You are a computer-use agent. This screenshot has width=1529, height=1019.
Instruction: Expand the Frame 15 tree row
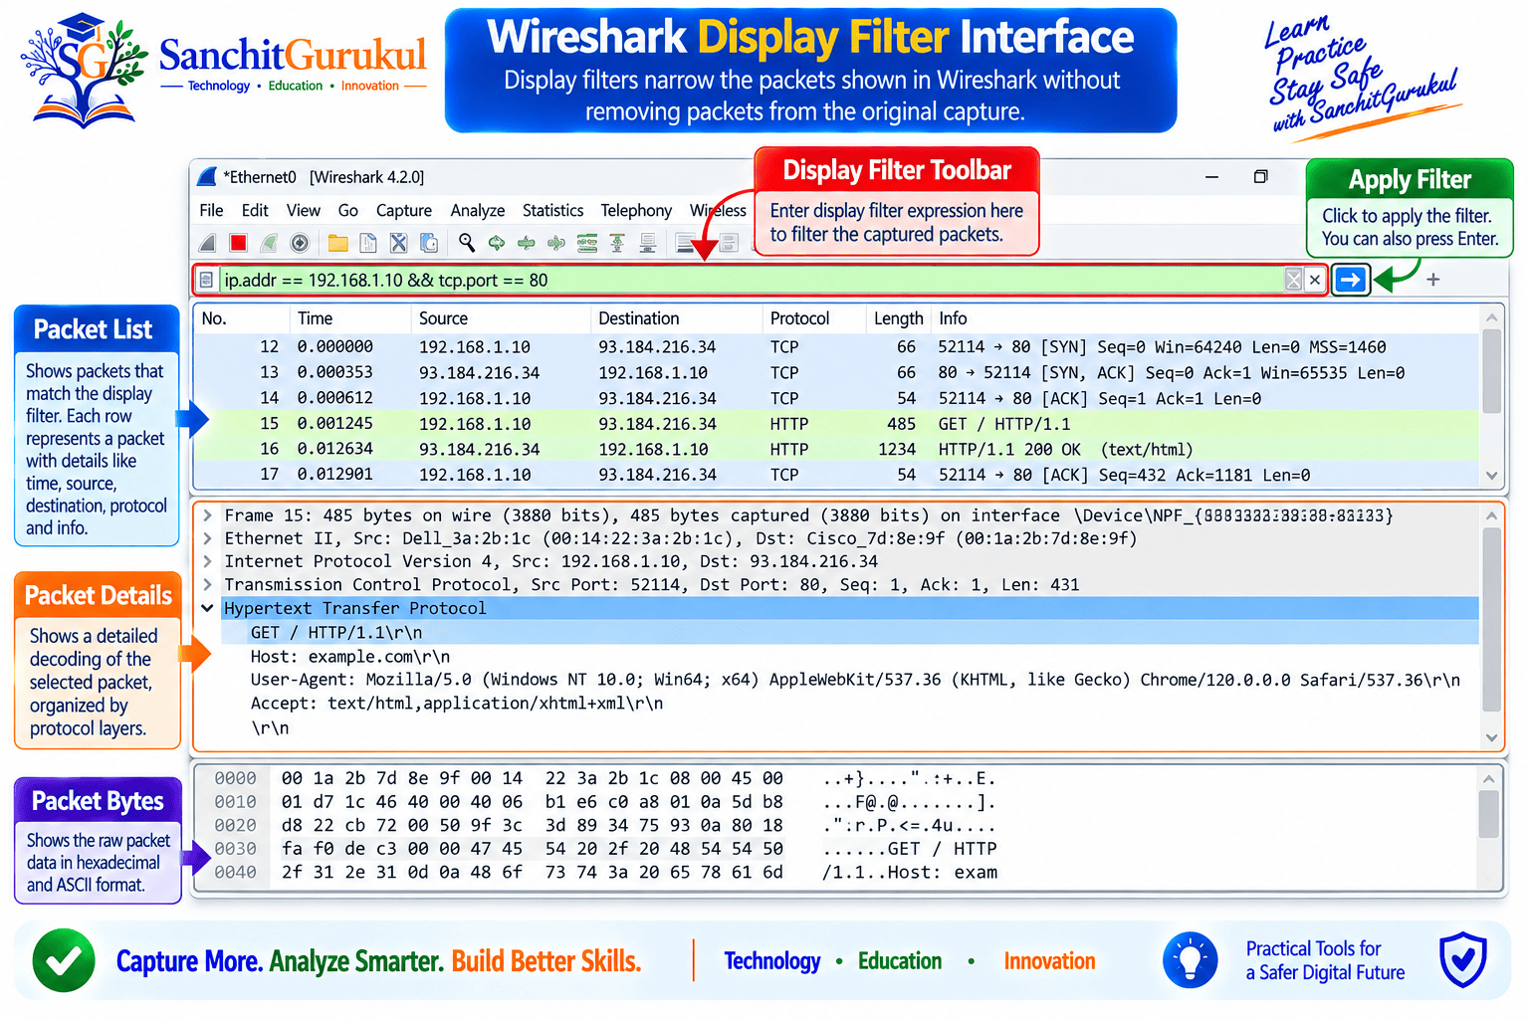click(207, 515)
